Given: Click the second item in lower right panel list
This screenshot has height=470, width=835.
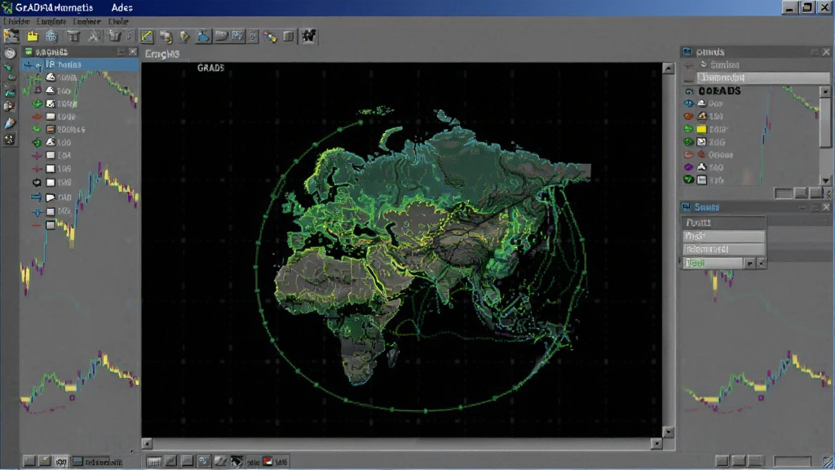Looking at the screenshot, I should click(724, 236).
